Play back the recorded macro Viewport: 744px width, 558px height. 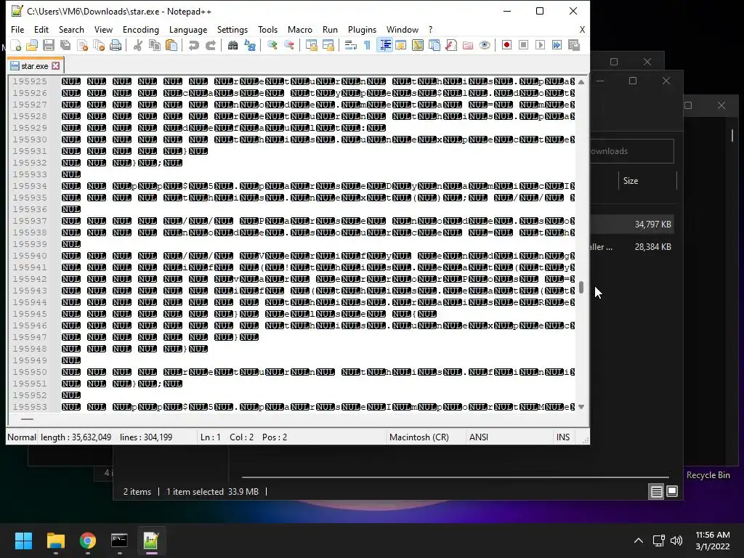click(540, 45)
